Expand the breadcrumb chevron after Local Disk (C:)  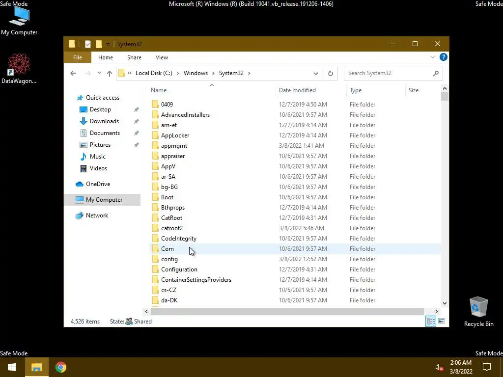coord(178,73)
